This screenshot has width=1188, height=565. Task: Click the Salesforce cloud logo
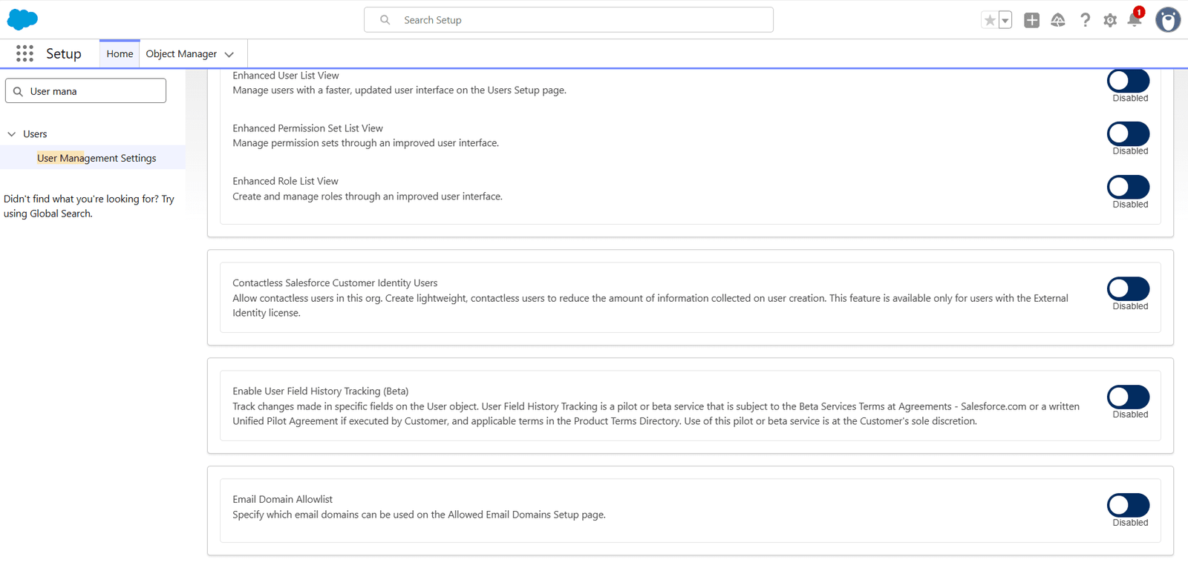tap(22, 19)
